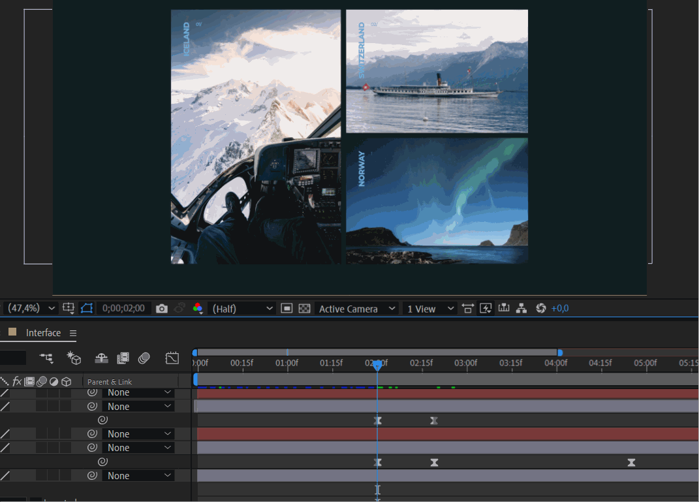699x502 pixels.
Task: Open the Active Camera view dropdown
Action: point(356,309)
